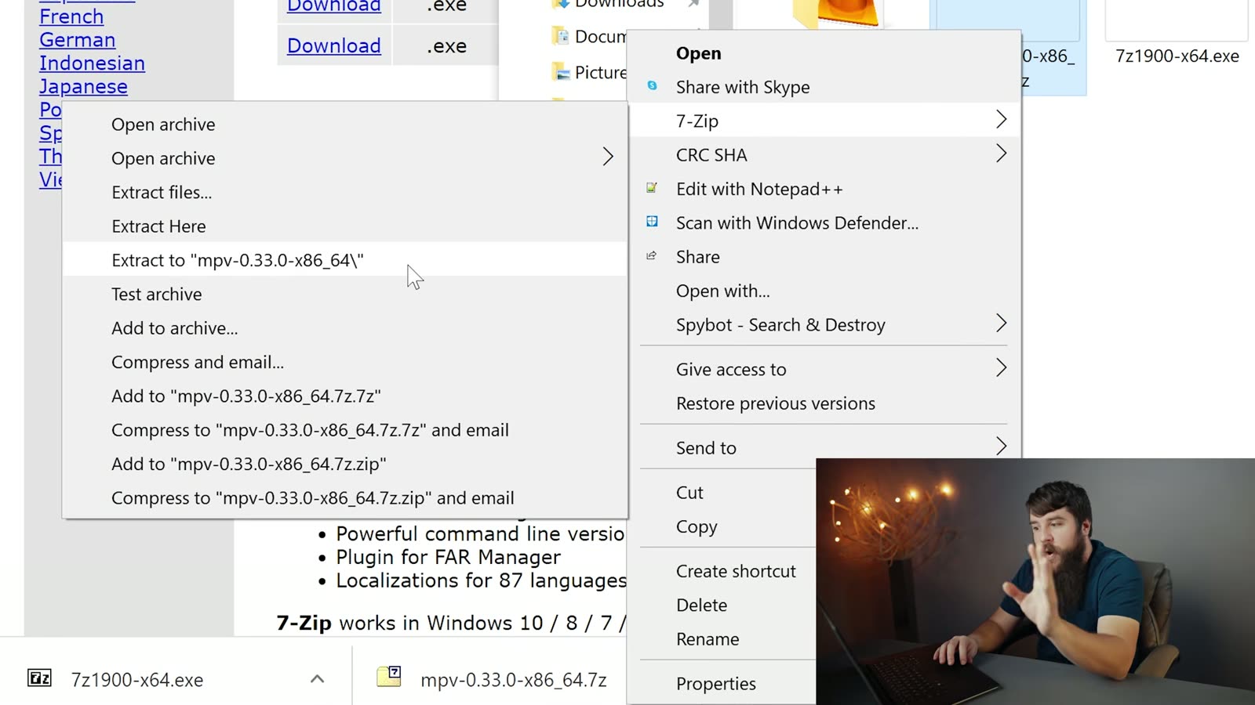Image resolution: width=1255 pixels, height=705 pixels.
Task: Open 7z1900-x64.exe in downloads bar
Action: pos(137,680)
